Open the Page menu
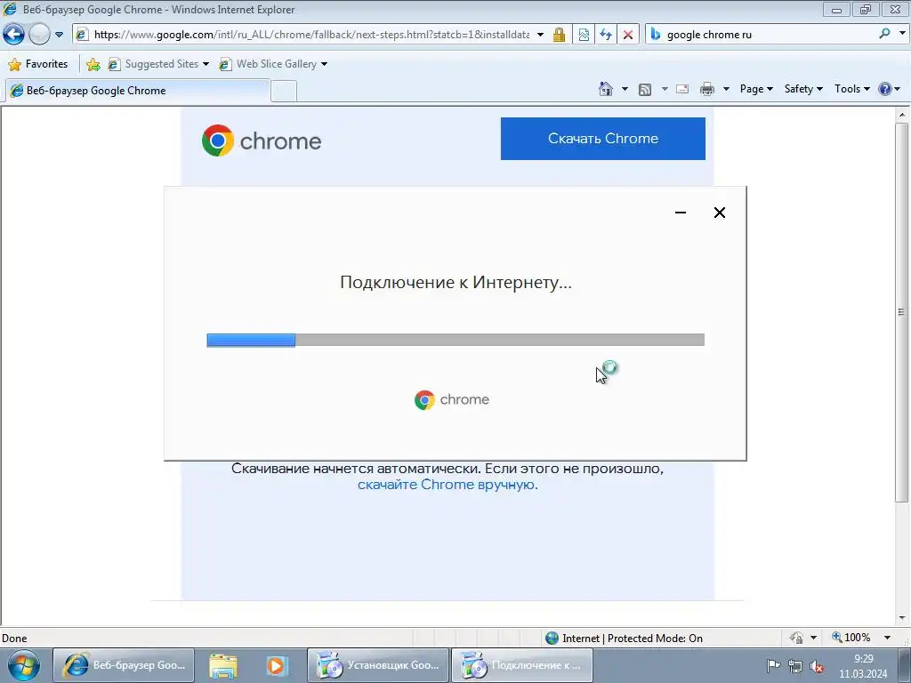The image size is (911, 683). click(x=756, y=89)
